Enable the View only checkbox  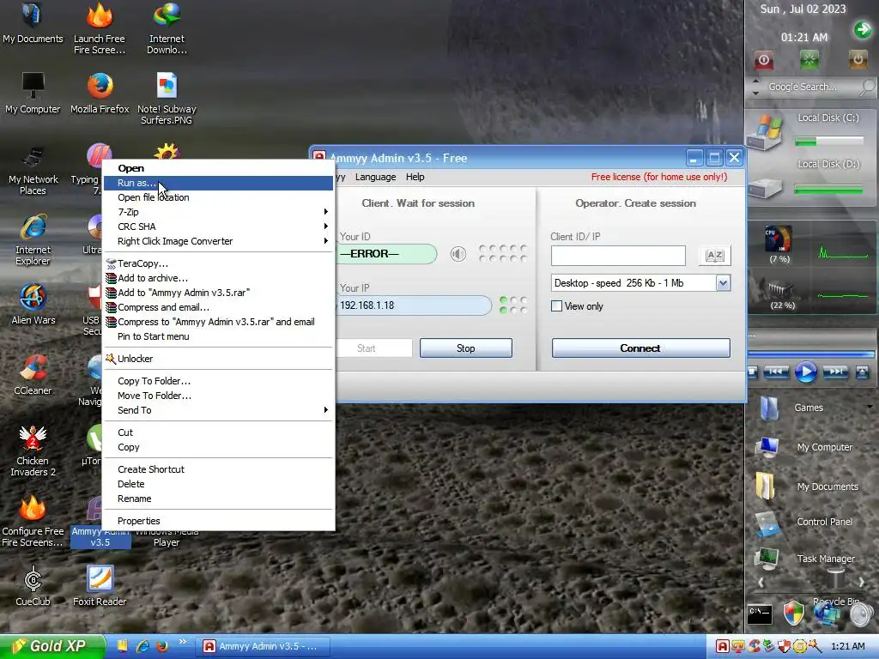tap(556, 306)
